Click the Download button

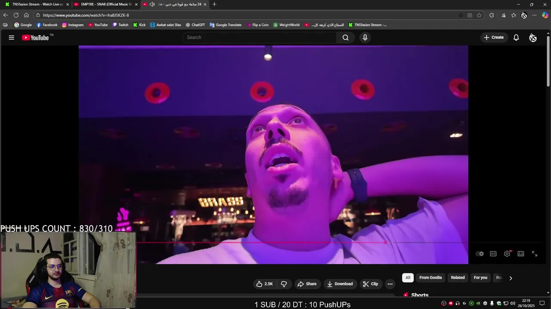click(340, 284)
